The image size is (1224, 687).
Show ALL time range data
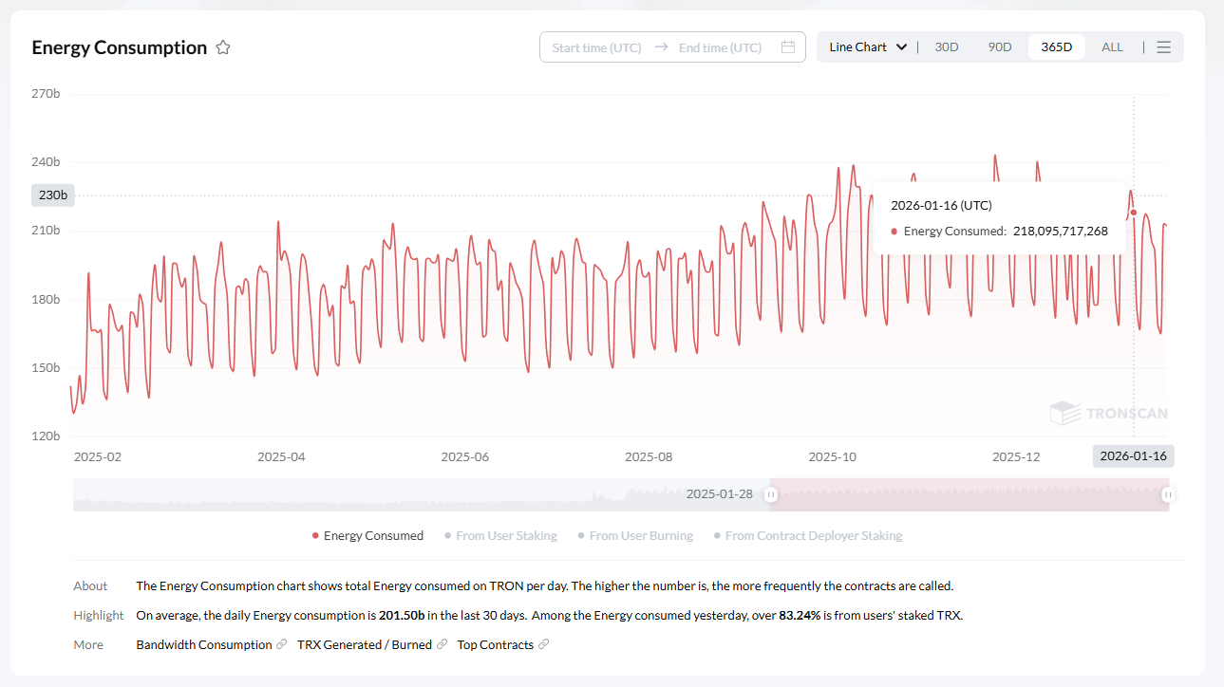point(1112,47)
